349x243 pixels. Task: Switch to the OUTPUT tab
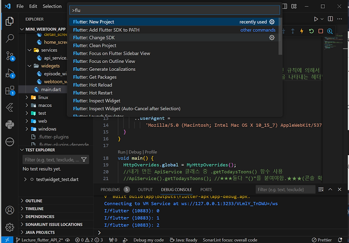click(145, 189)
